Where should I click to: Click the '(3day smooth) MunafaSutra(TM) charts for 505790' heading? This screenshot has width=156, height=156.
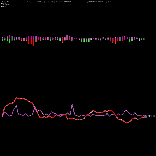48,2
